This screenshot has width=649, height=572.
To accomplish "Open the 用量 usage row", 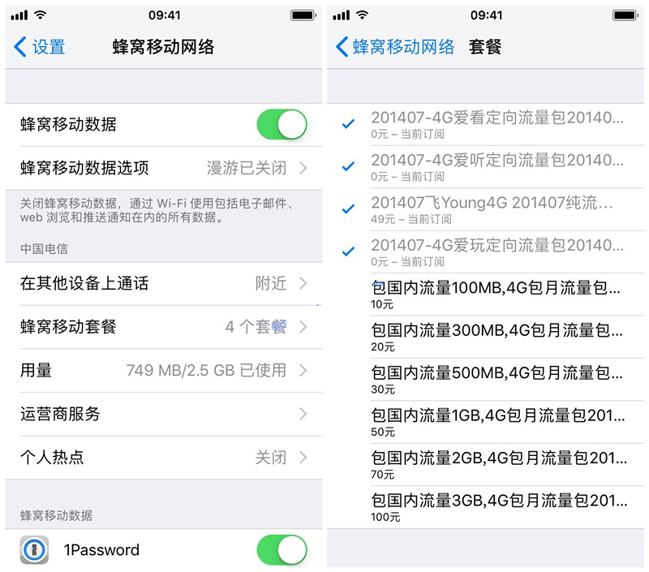I will tap(164, 371).
